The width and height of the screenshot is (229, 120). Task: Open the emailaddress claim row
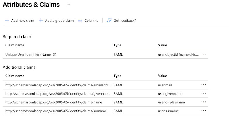58,85
